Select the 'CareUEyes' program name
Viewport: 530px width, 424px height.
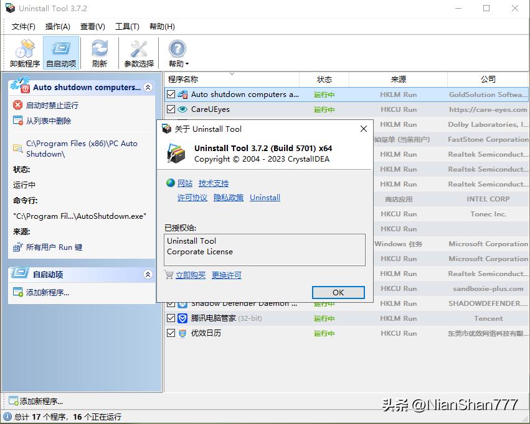211,109
